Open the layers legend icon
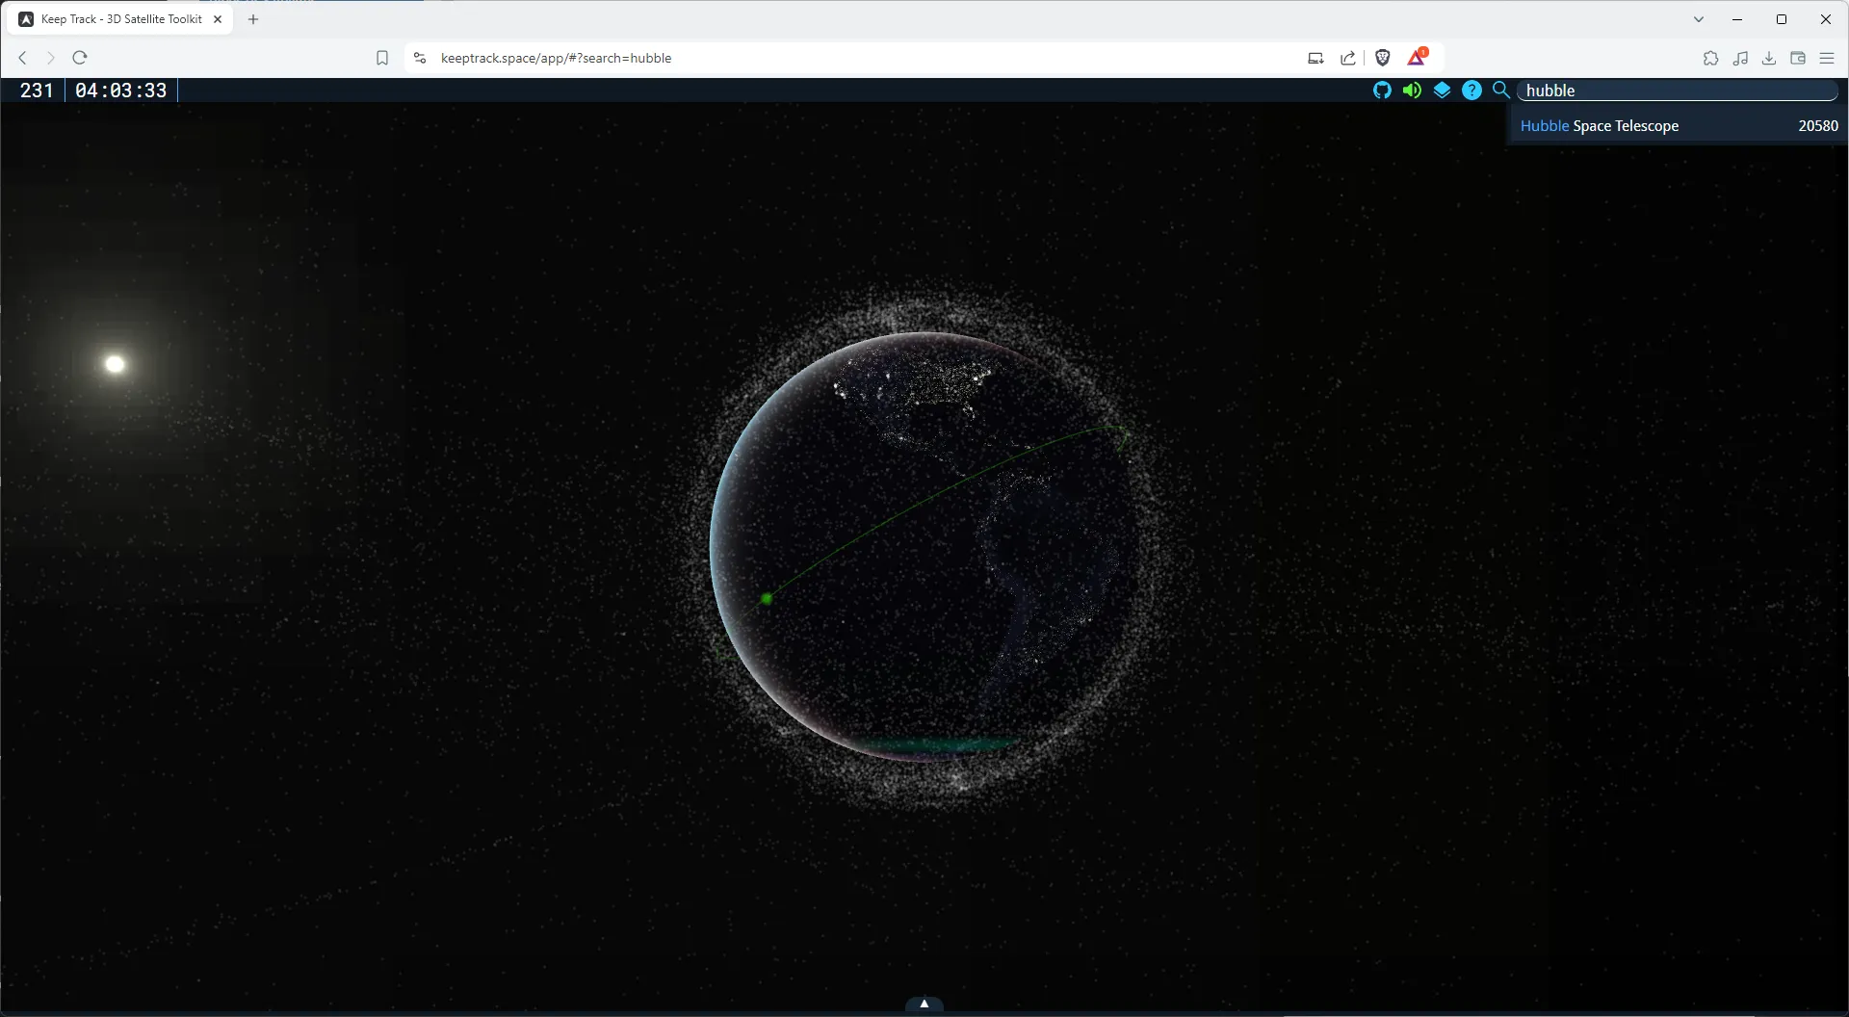 coord(1442,91)
